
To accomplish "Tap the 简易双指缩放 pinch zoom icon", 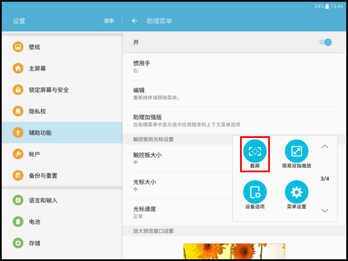I will coord(296,151).
